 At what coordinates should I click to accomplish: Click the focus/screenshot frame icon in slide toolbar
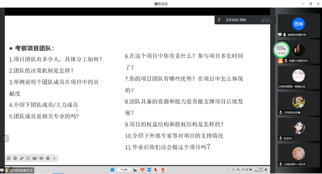(28, 158)
